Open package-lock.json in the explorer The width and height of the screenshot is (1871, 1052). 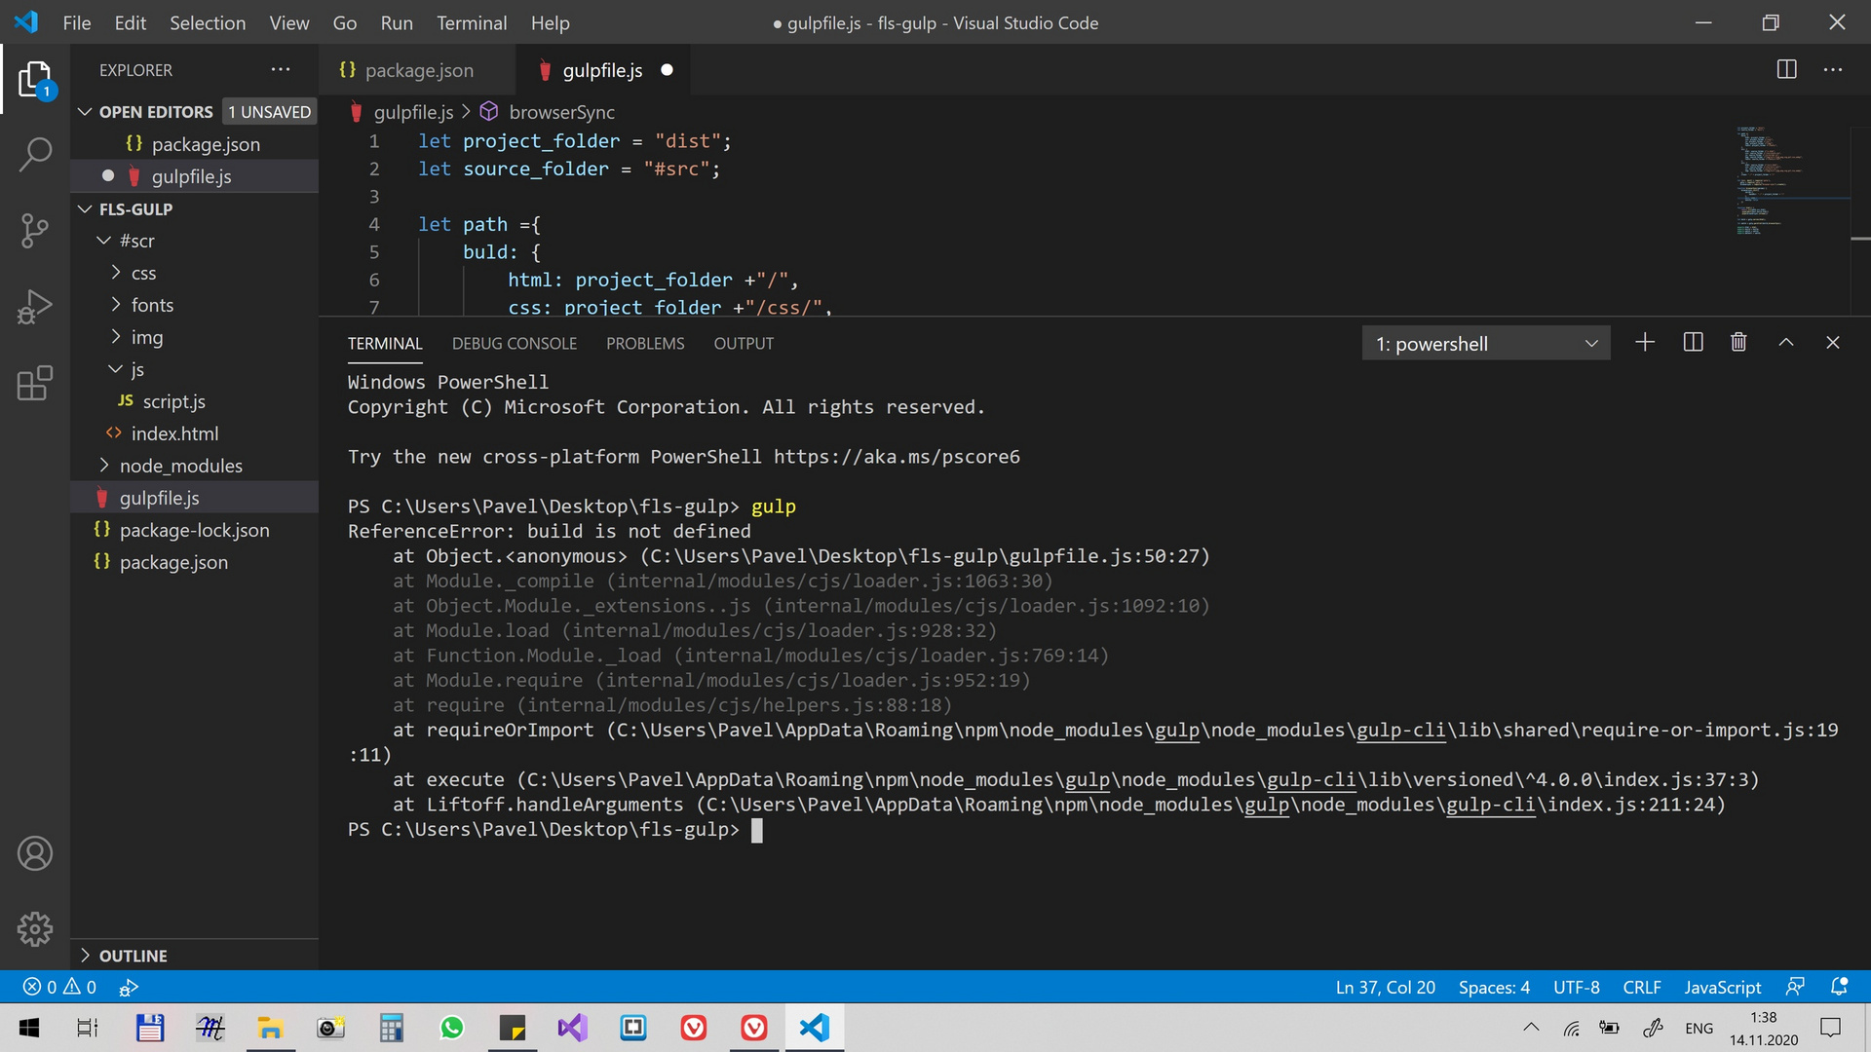point(194,530)
